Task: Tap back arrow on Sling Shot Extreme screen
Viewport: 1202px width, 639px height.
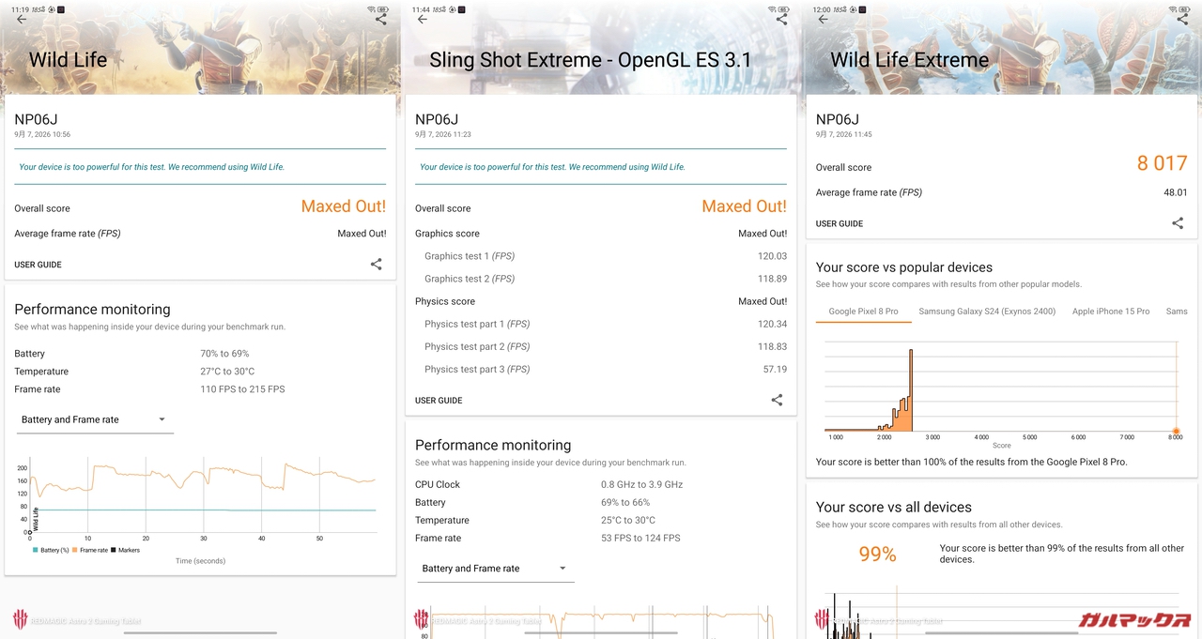Action: click(x=423, y=19)
